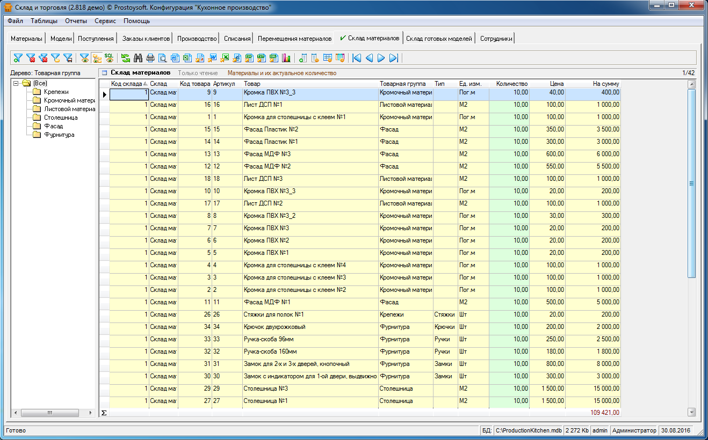Screen dimensions: 708x440
Task: Click the colored bar chart icon
Action: (286, 58)
